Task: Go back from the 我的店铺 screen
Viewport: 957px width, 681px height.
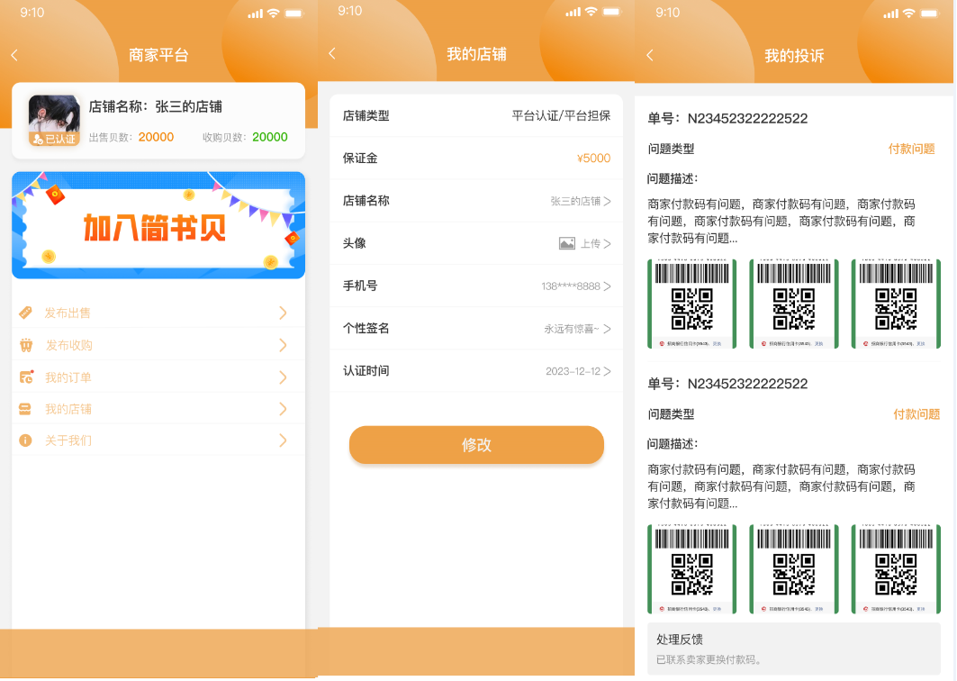Action: (332, 54)
